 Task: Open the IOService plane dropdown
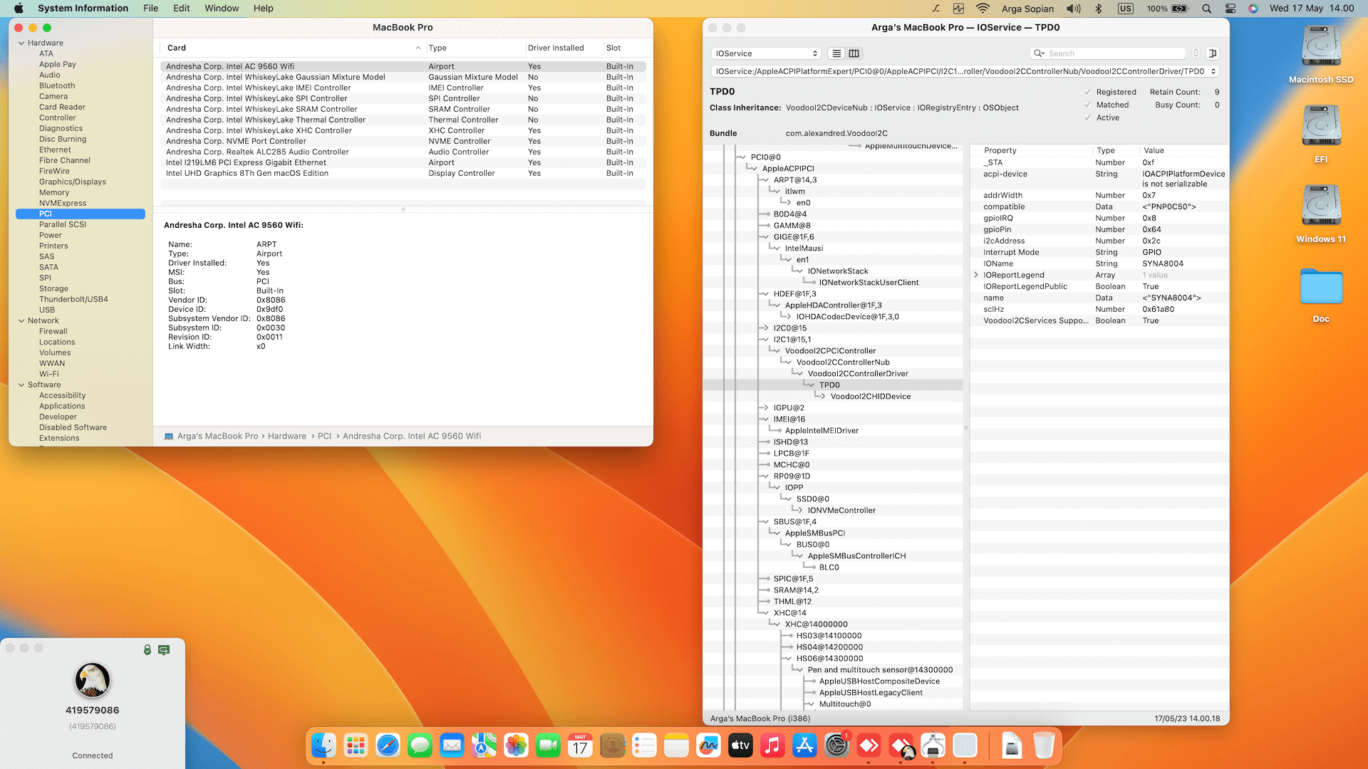pyautogui.click(x=766, y=53)
